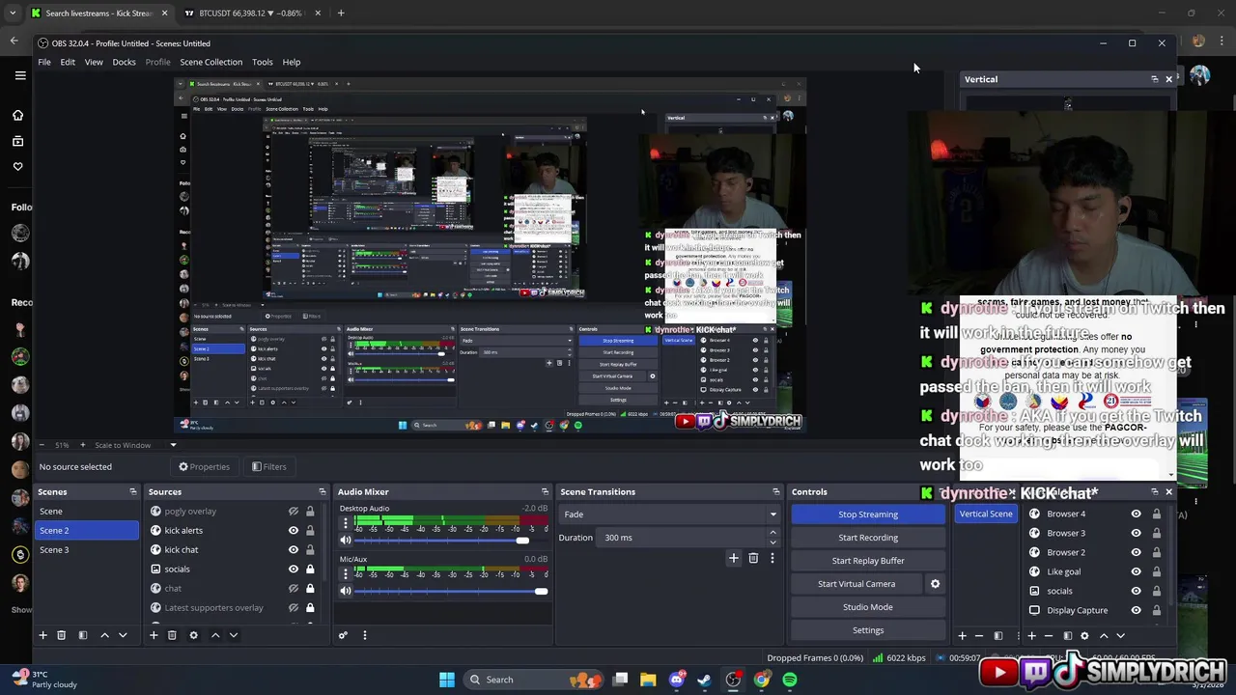
Task: Open the File menu
Action: pyautogui.click(x=44, y=62)
